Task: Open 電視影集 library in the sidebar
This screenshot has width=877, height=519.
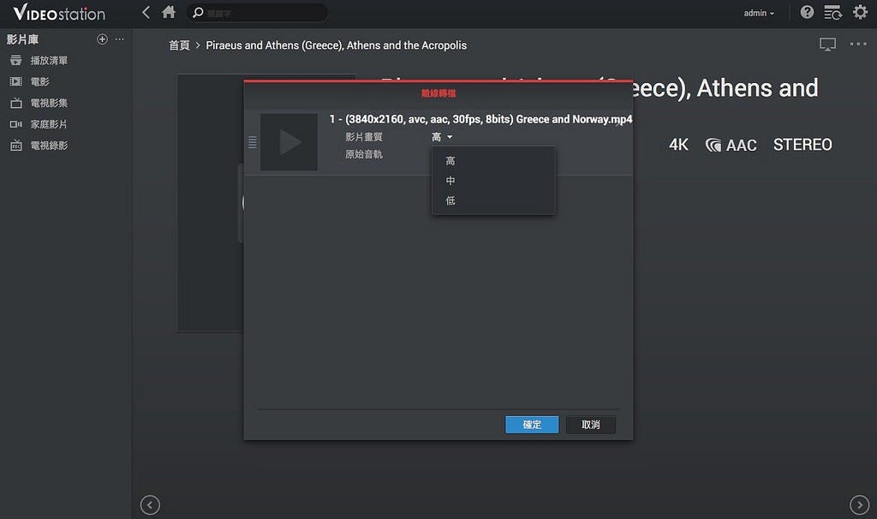Action: click(x=49, y=103)
